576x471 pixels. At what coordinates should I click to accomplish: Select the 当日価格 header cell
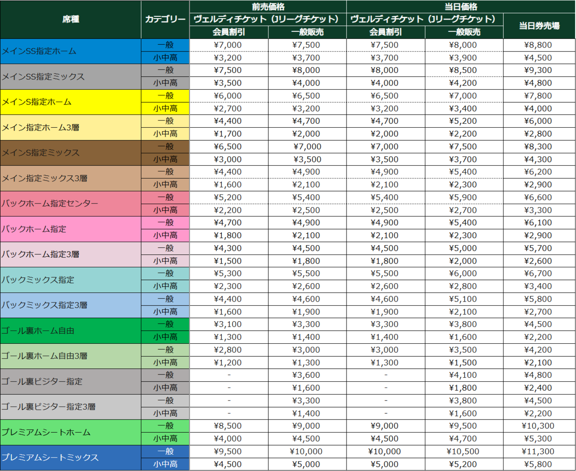(x=425, y=6)
